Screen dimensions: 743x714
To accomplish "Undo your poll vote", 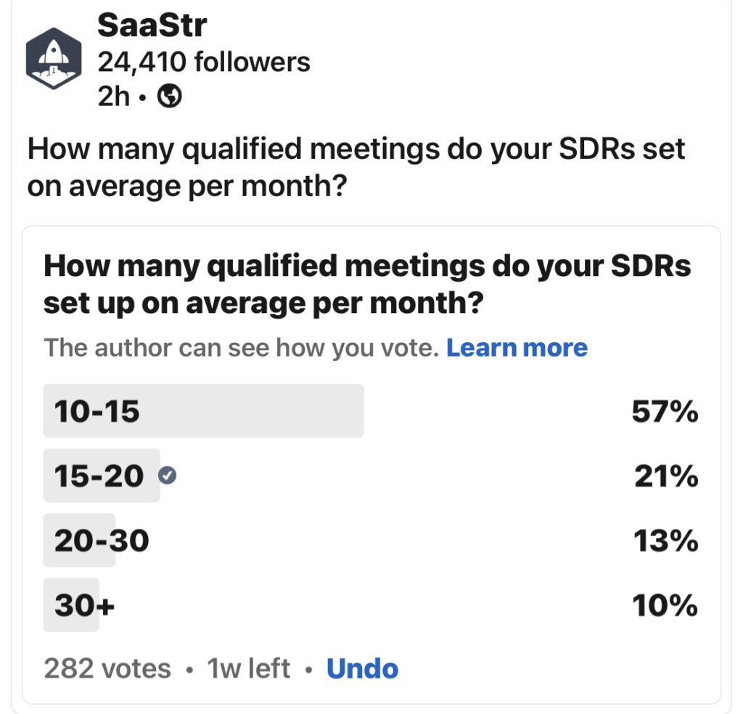I will [362, 668].
